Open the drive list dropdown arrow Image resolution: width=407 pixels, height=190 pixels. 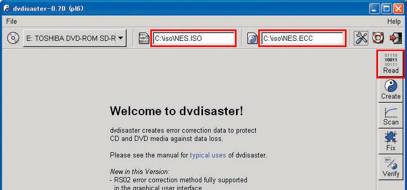[120, 38]
